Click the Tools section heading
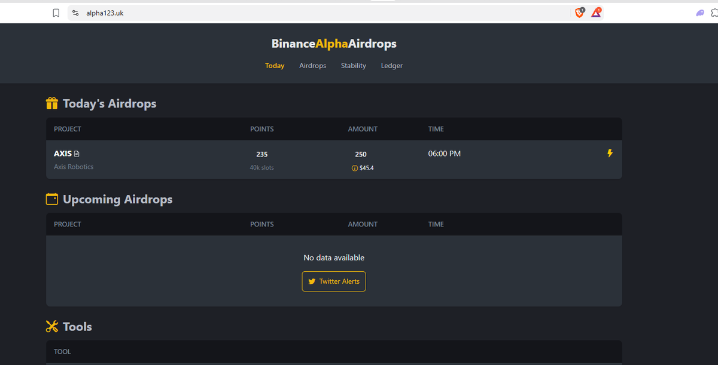 77,327
